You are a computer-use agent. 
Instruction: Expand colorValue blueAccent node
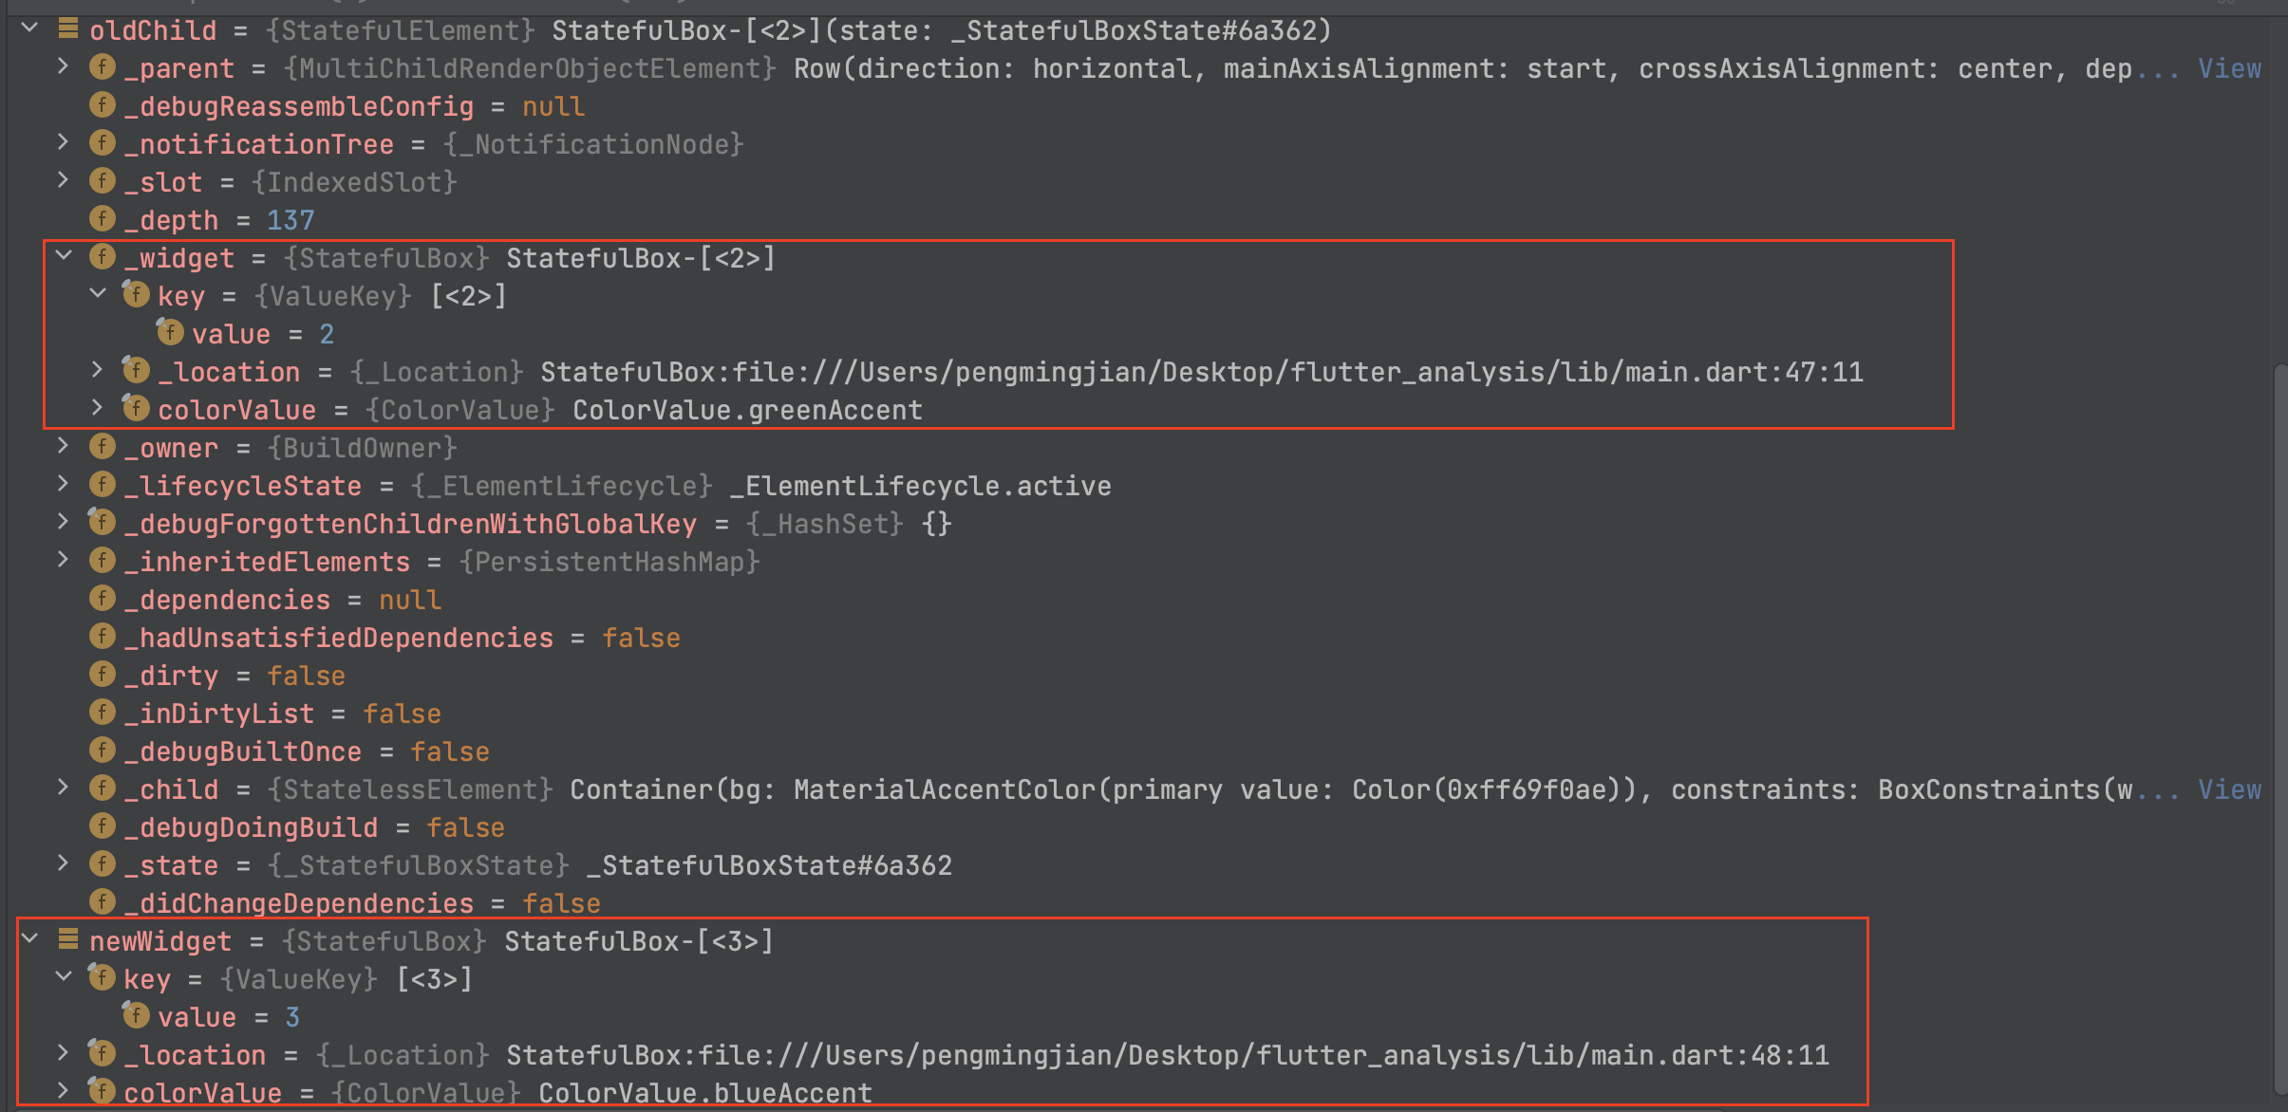[63, 1091]
